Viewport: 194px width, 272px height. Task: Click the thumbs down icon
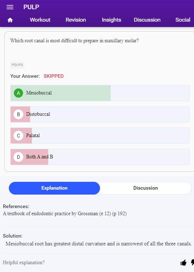193,262
